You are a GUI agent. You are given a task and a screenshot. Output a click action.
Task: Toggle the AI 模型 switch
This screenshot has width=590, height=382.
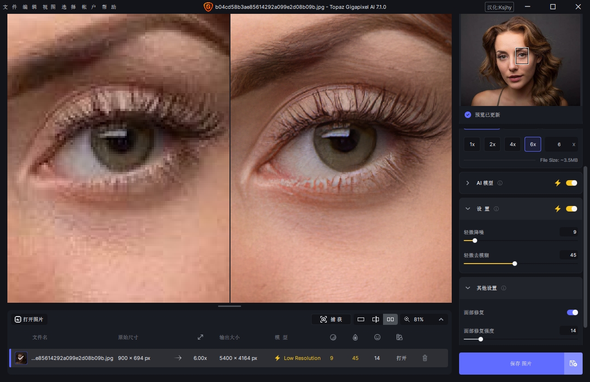click(572, 183)
